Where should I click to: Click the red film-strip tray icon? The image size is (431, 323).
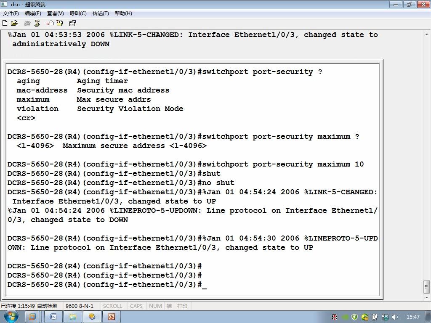click(x=335, y=317)
